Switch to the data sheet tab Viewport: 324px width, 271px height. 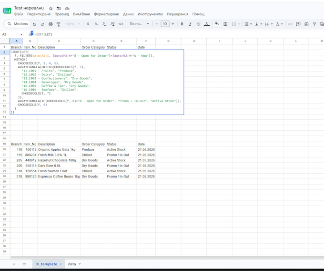pyautogui.click(x=71, y=264)
